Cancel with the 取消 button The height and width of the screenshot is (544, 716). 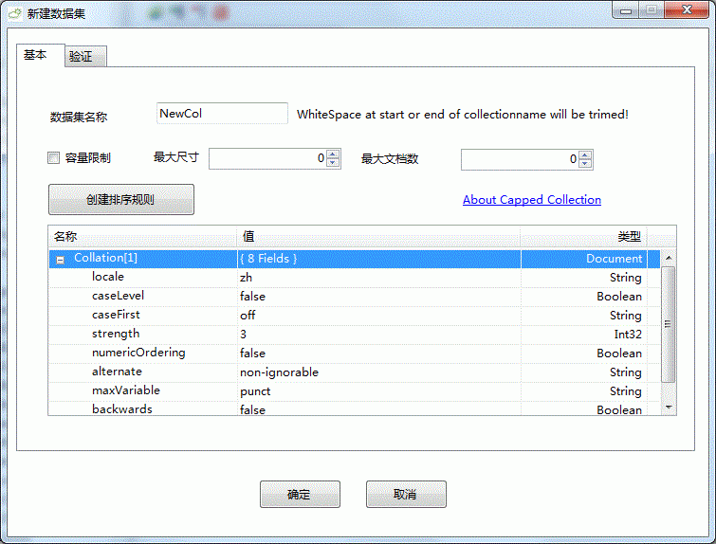[x=406, y=494]
